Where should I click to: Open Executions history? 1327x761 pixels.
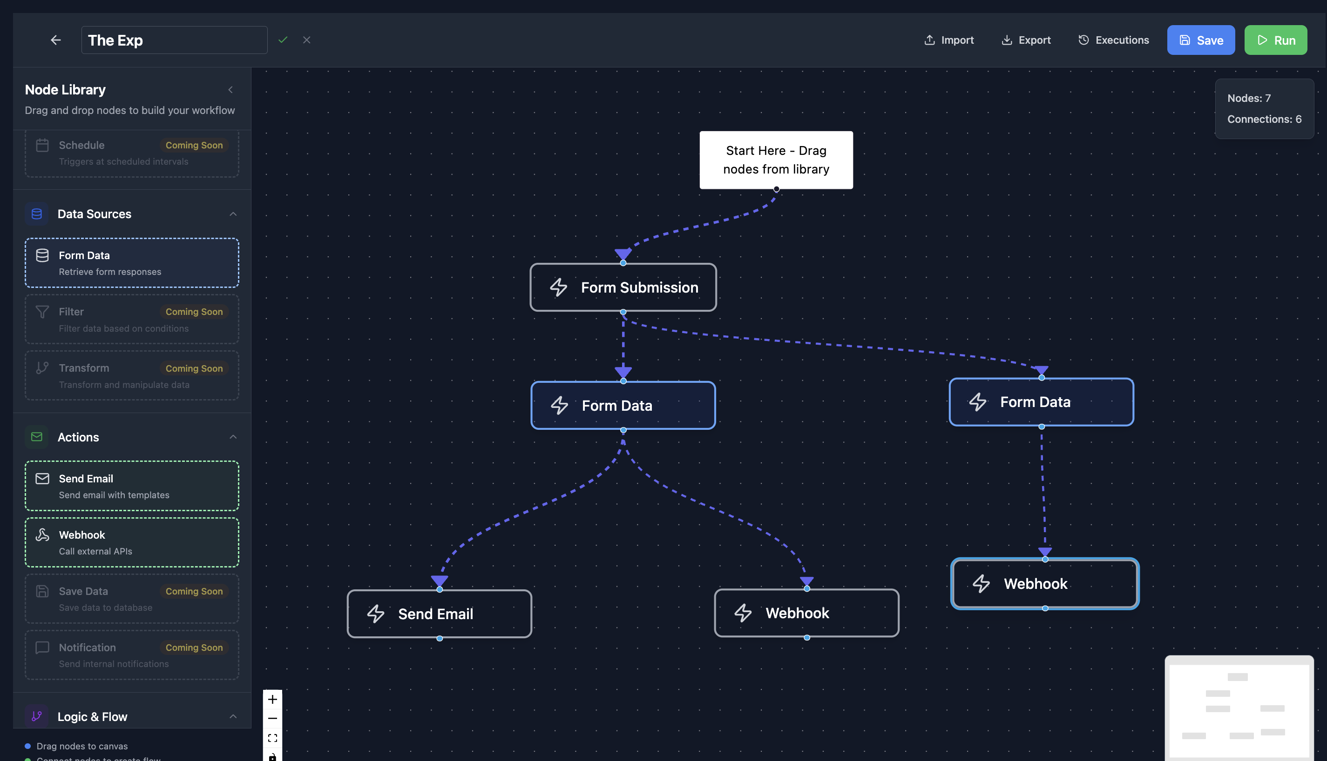click(1114, 40)
